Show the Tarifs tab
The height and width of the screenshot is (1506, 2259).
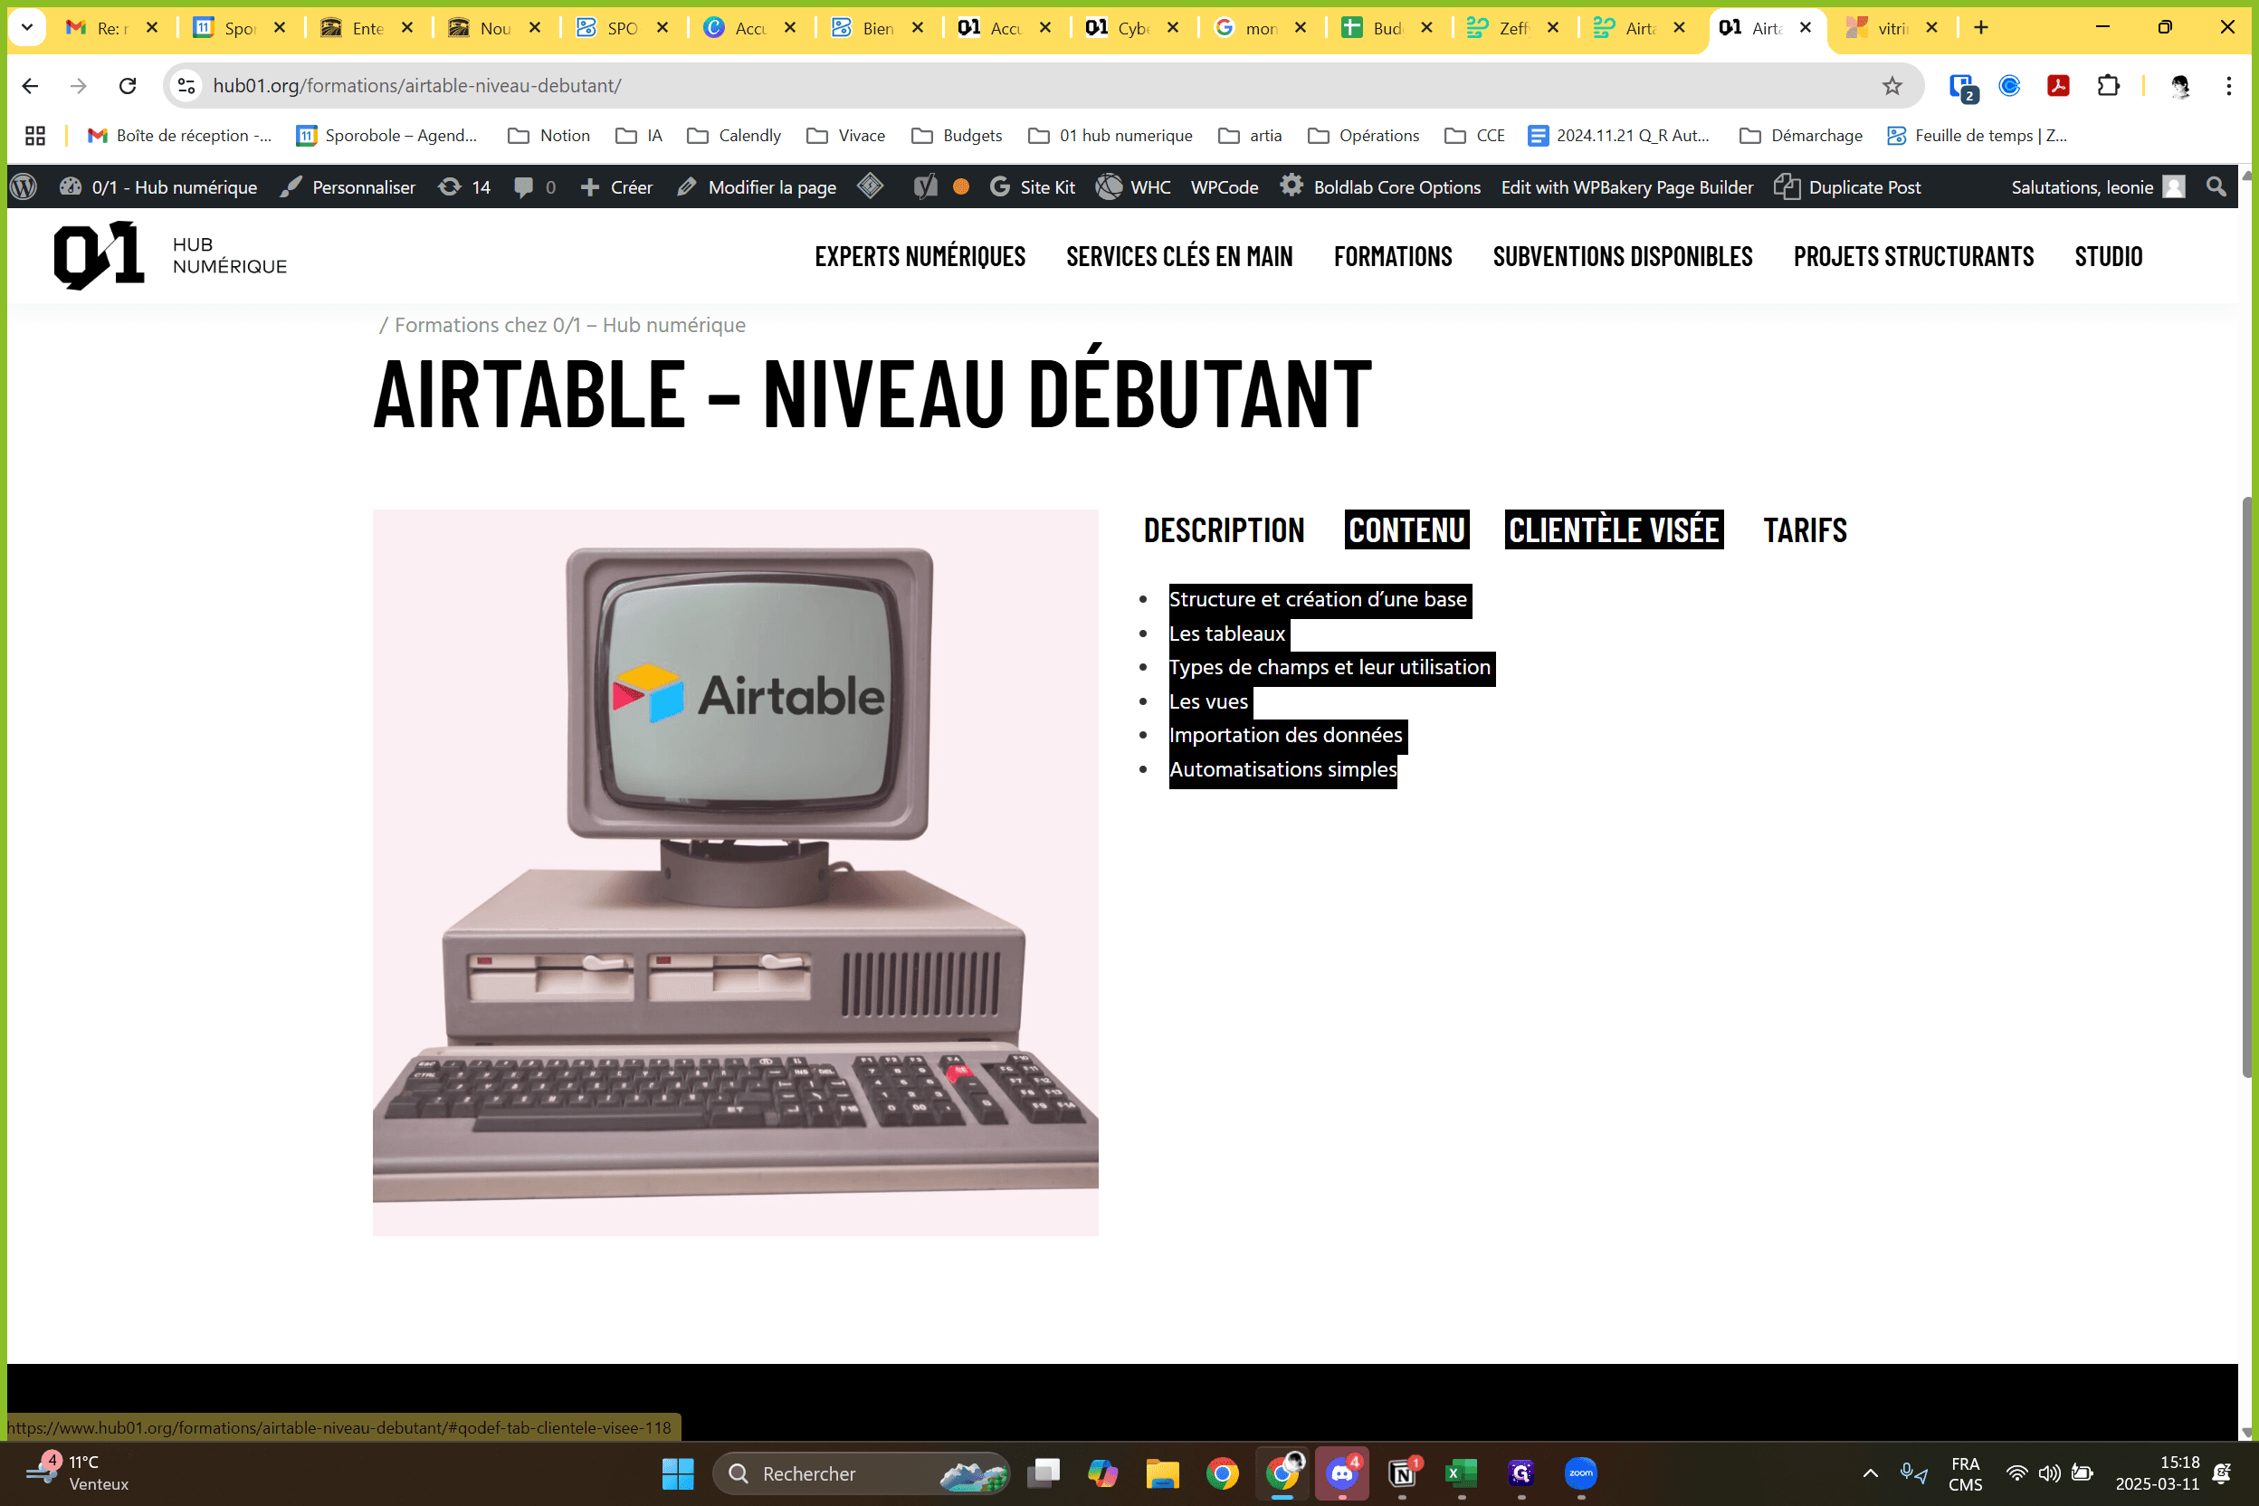(1805, 530)
